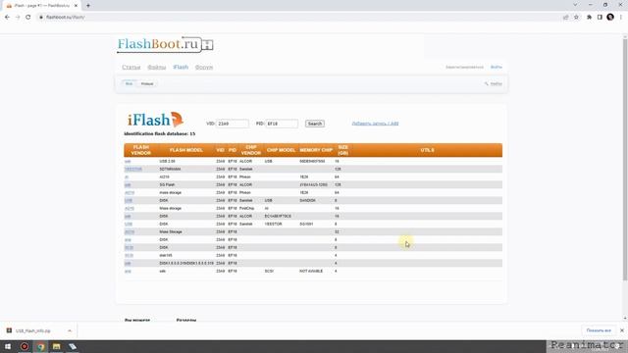Share this page using the share icon

coord(565,18)
